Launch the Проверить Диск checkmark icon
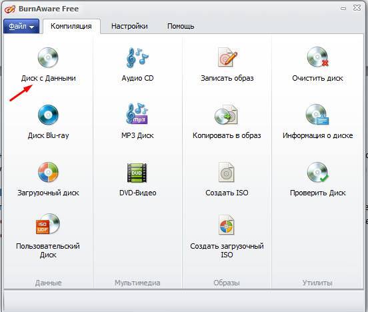Screen dimensions: 368x312 [x=318, y=172]
